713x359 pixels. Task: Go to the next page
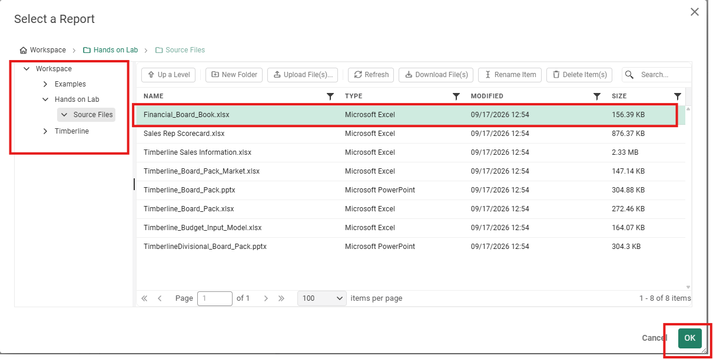click(x=266, y=298)
